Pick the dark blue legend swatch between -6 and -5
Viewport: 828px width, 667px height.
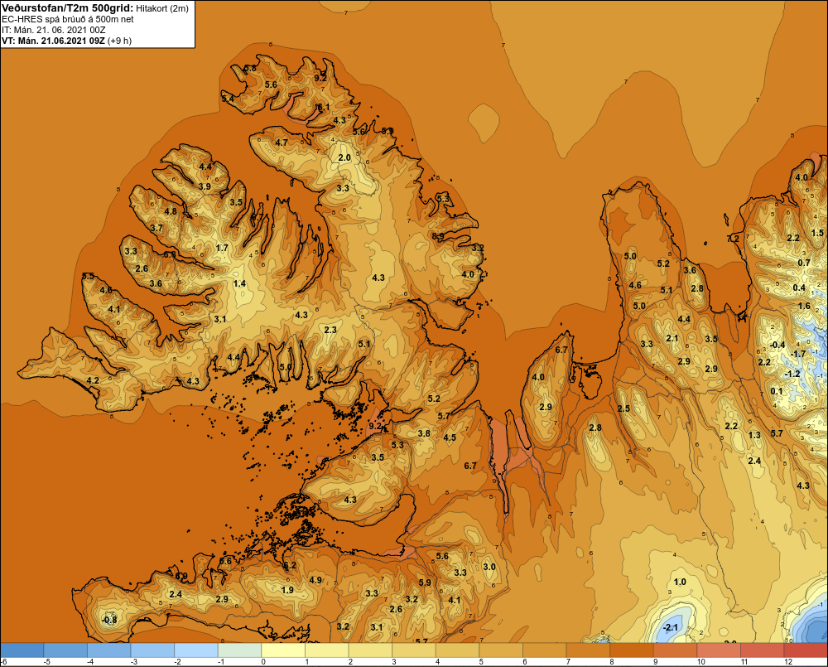pyautogui.click(x=22, y=650)
